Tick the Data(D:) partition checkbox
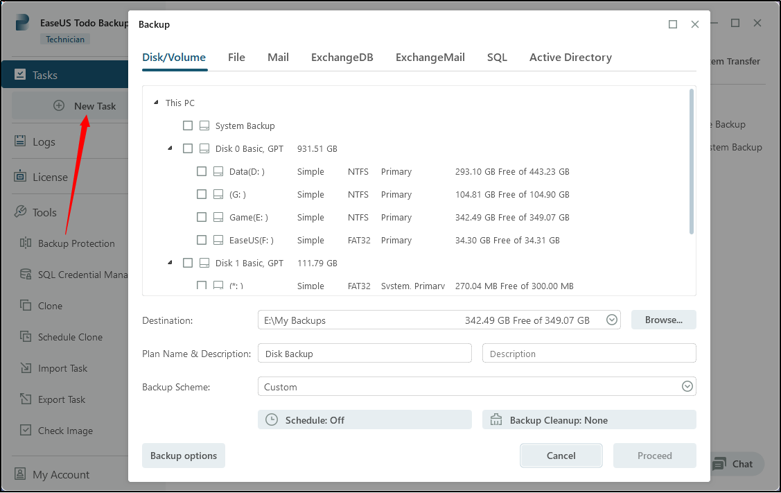Image resolution: width=781 pixels, height=493 pixels. tap(202, 171)
